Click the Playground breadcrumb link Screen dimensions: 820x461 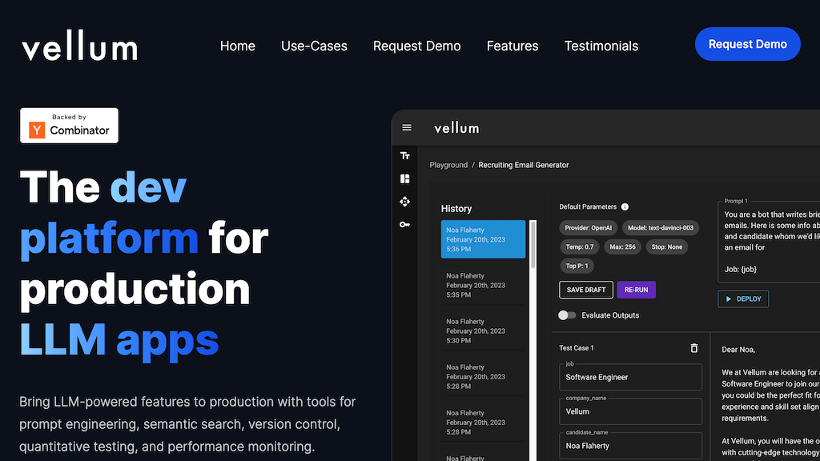coord(448,165)
